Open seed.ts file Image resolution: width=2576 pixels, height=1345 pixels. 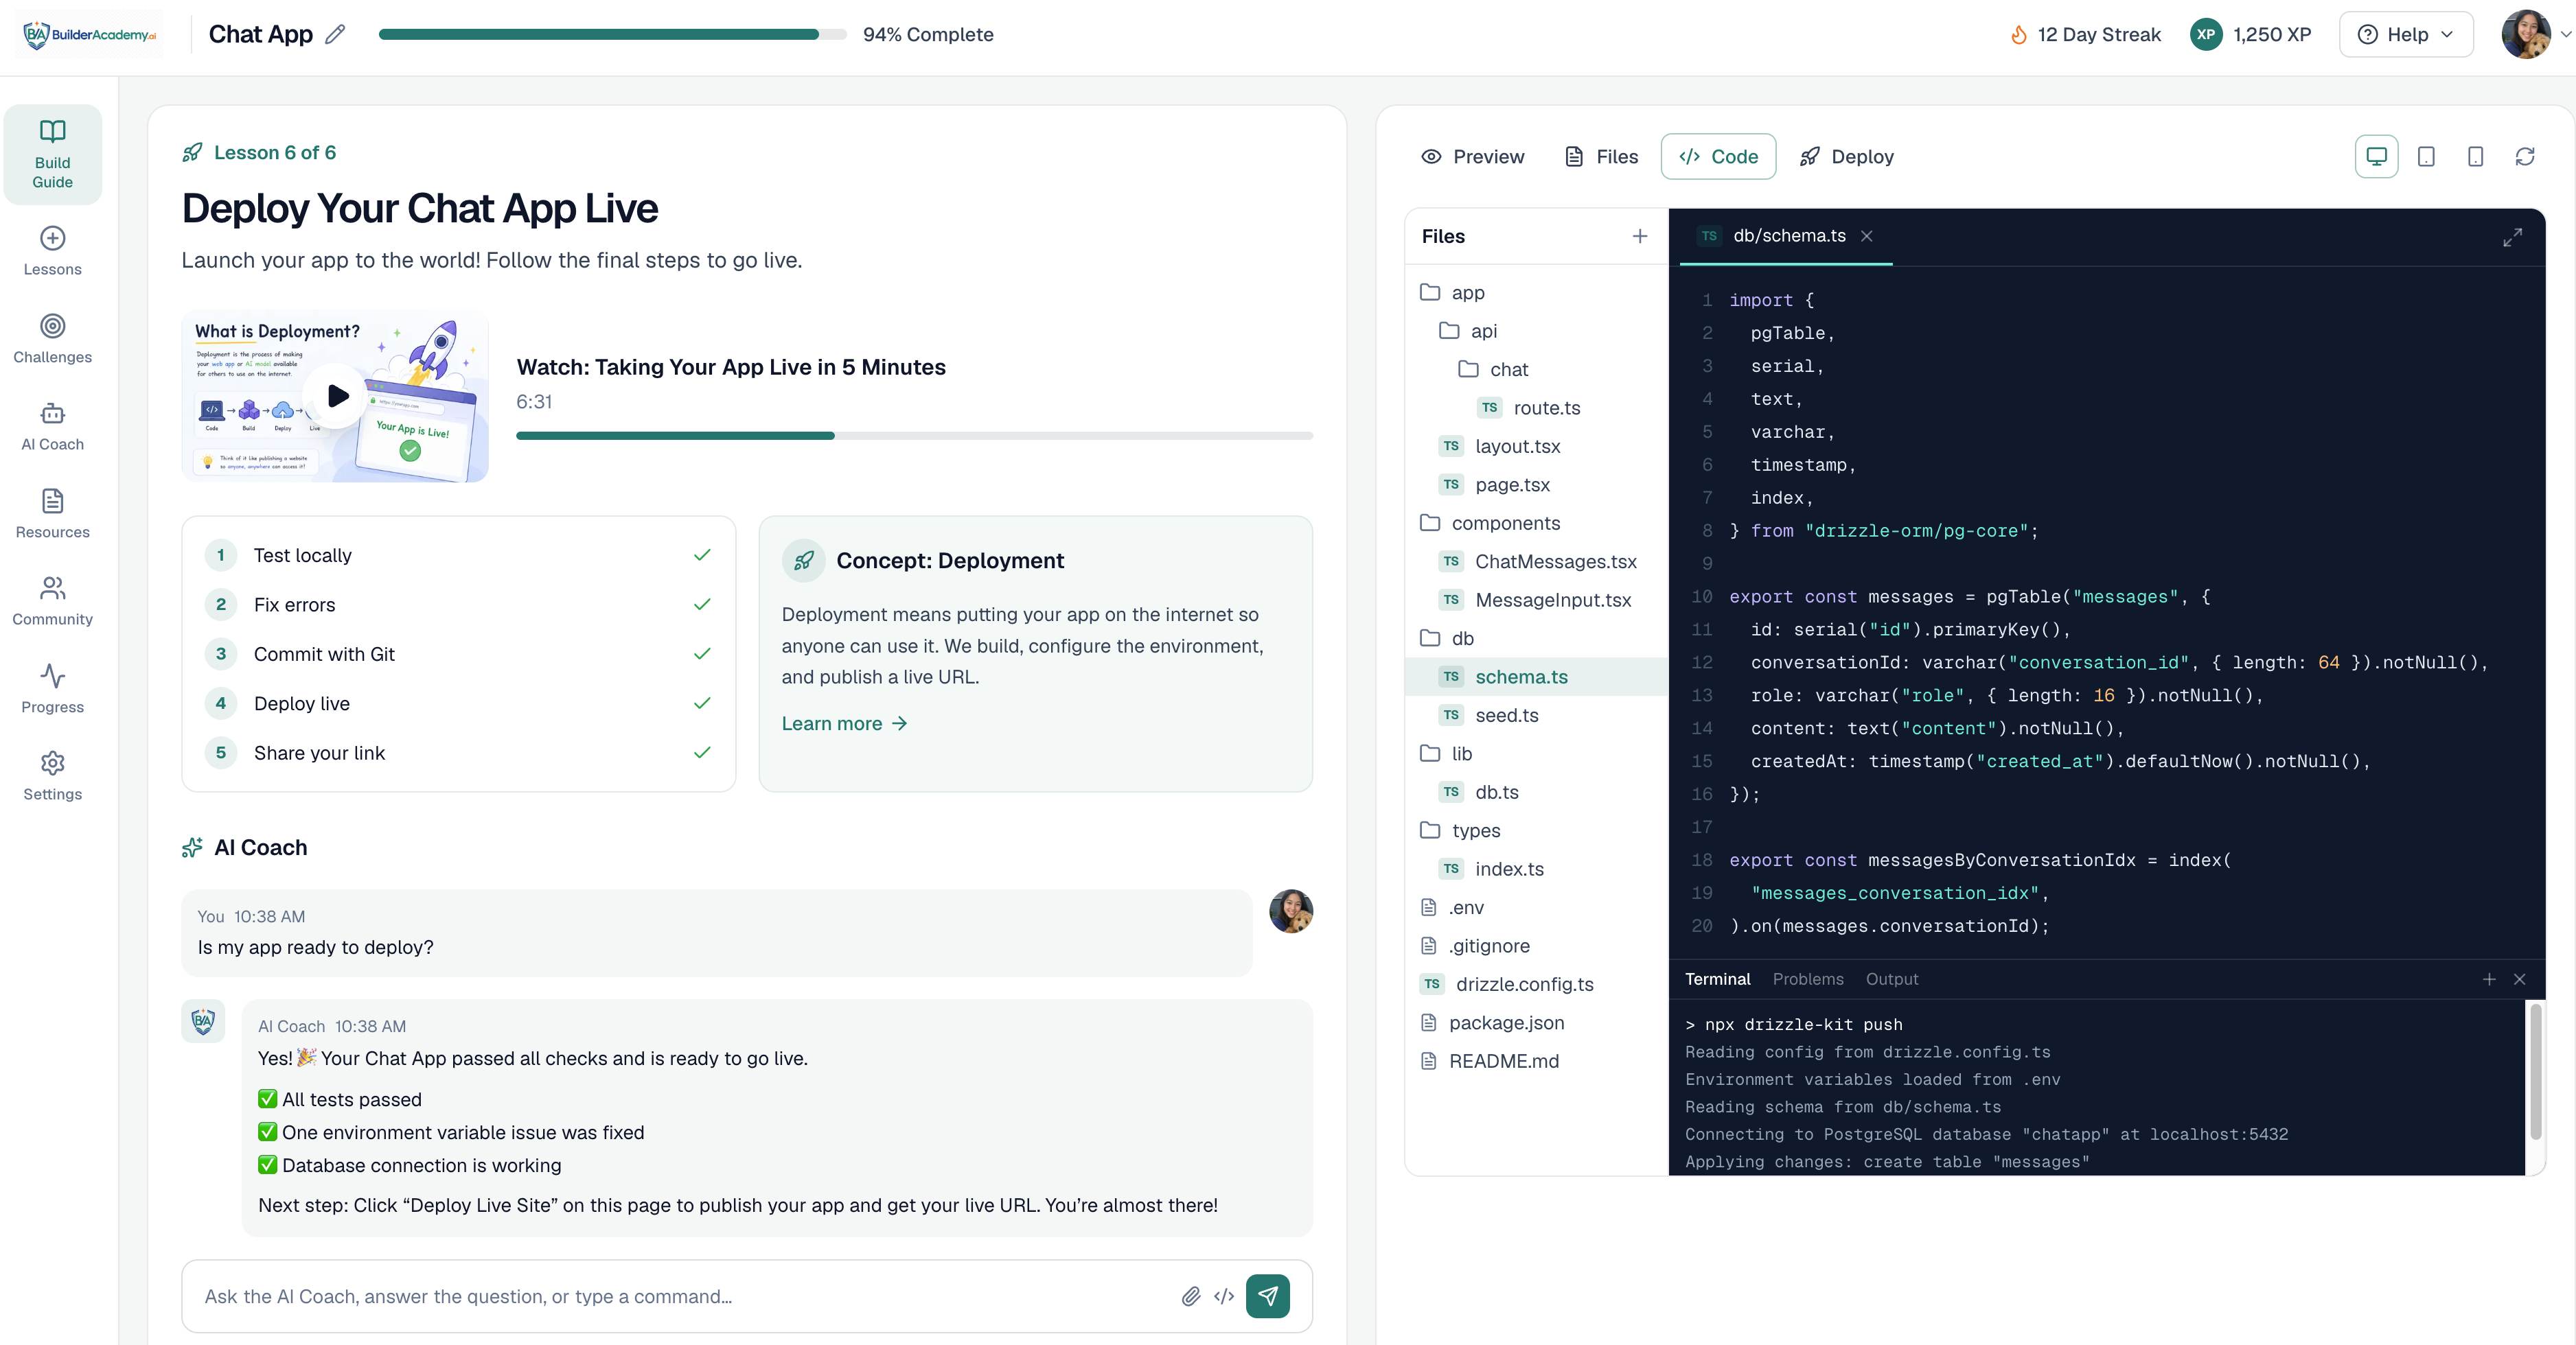pos(1536,716)
